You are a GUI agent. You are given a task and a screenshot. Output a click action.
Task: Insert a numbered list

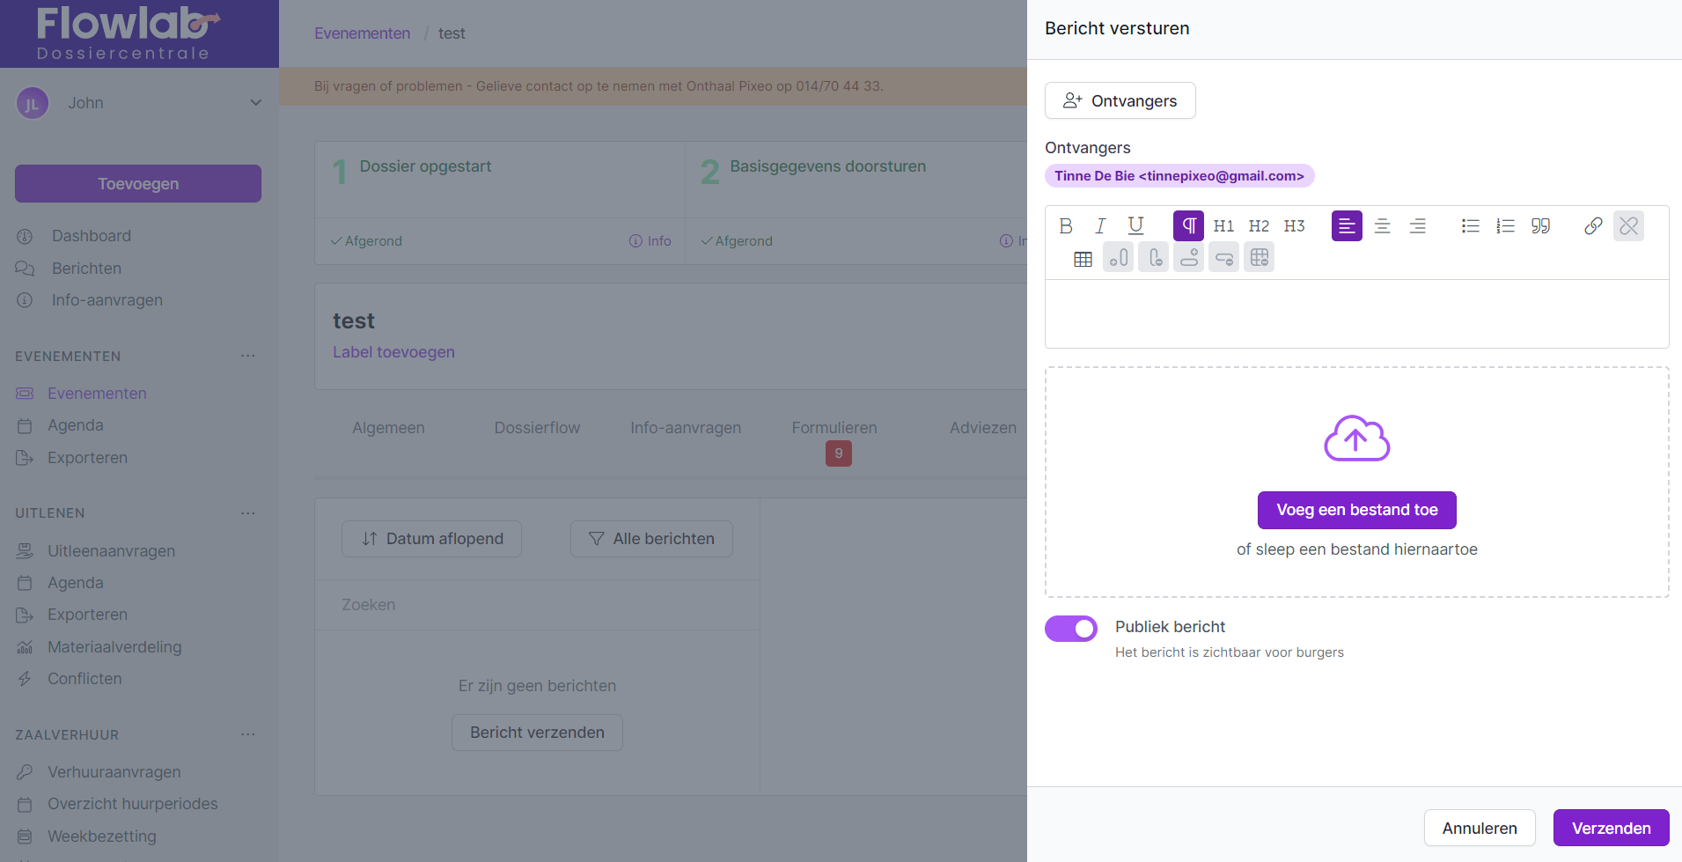[x=1505, y=226]
